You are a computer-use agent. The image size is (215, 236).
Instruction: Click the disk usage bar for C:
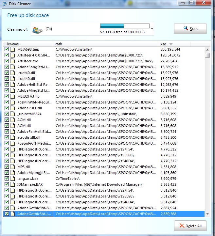pos(125,26)
